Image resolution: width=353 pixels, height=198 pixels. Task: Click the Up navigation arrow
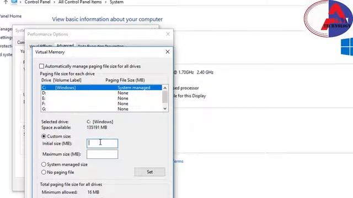[6, 2]
